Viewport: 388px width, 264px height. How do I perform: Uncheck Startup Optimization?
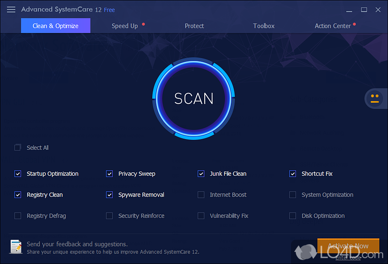click(18, 174)
